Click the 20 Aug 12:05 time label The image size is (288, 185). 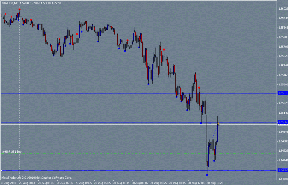(x=196, y=183)
